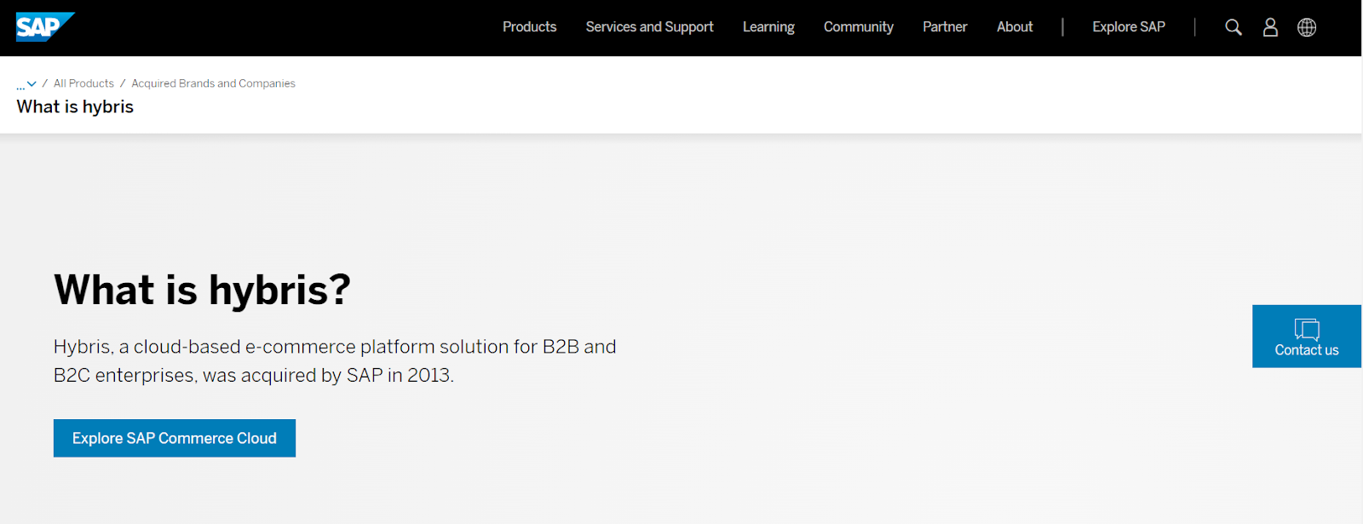Open the Services and Support menu

tap(649, 27)
